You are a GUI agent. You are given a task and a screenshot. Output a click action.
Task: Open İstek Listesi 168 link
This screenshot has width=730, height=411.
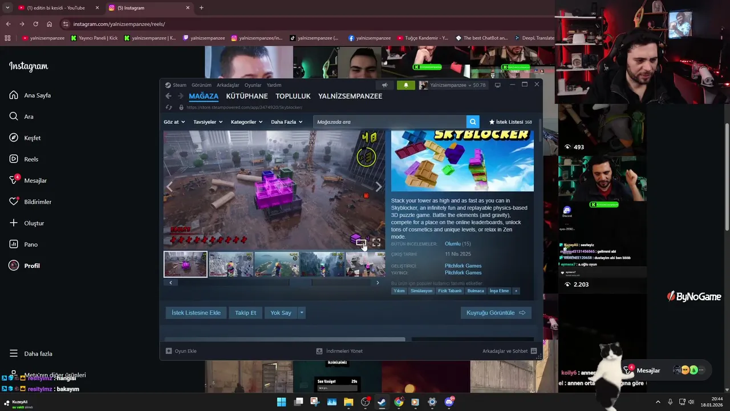(510, 122)
